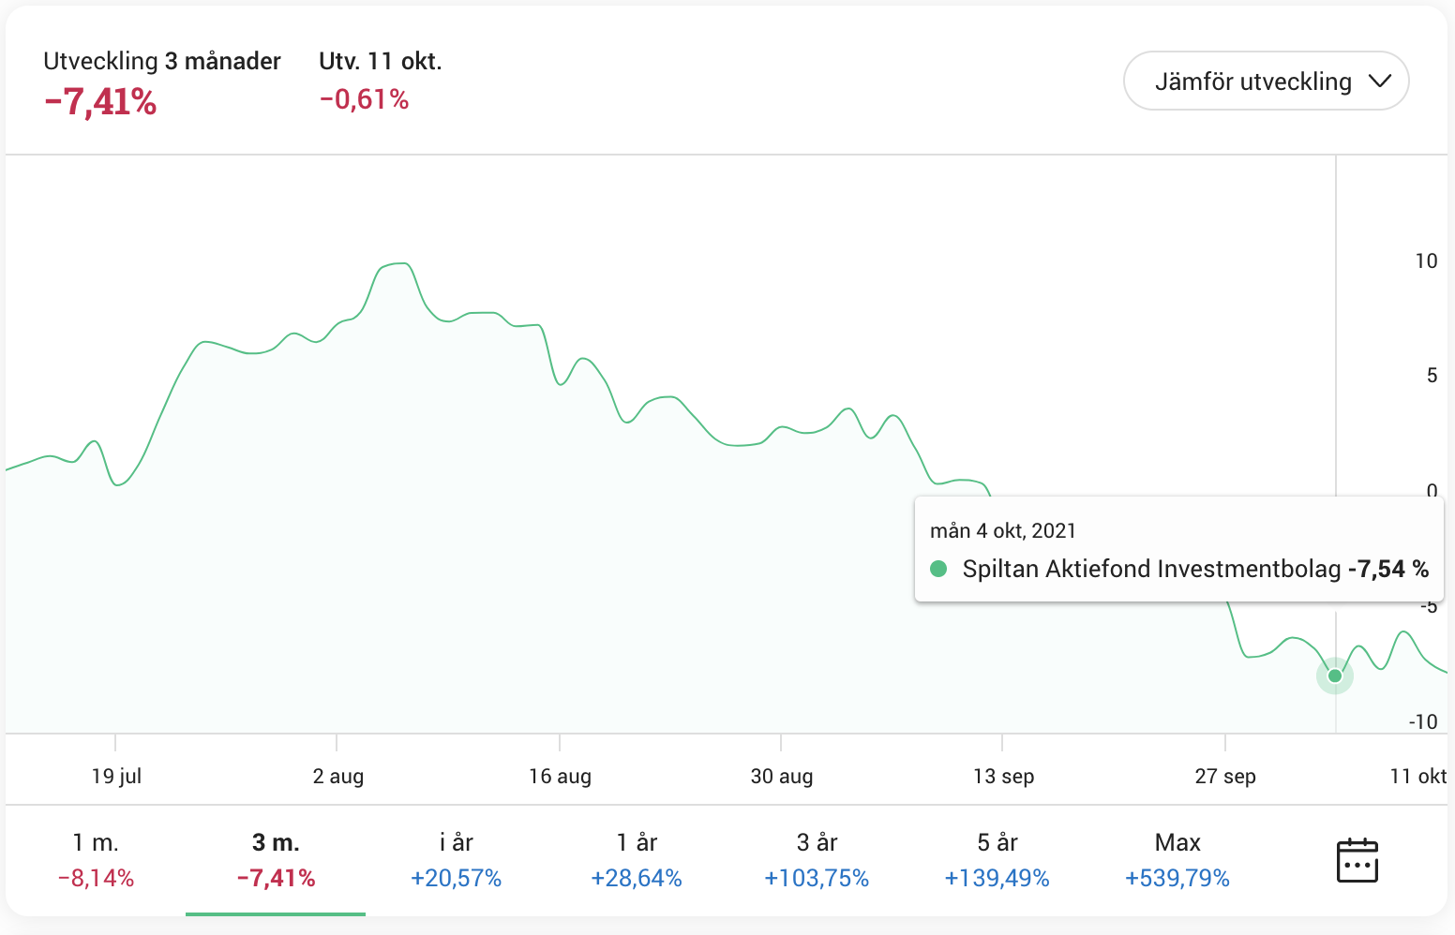Click the 16 aug axis date label

pos(560,776)
